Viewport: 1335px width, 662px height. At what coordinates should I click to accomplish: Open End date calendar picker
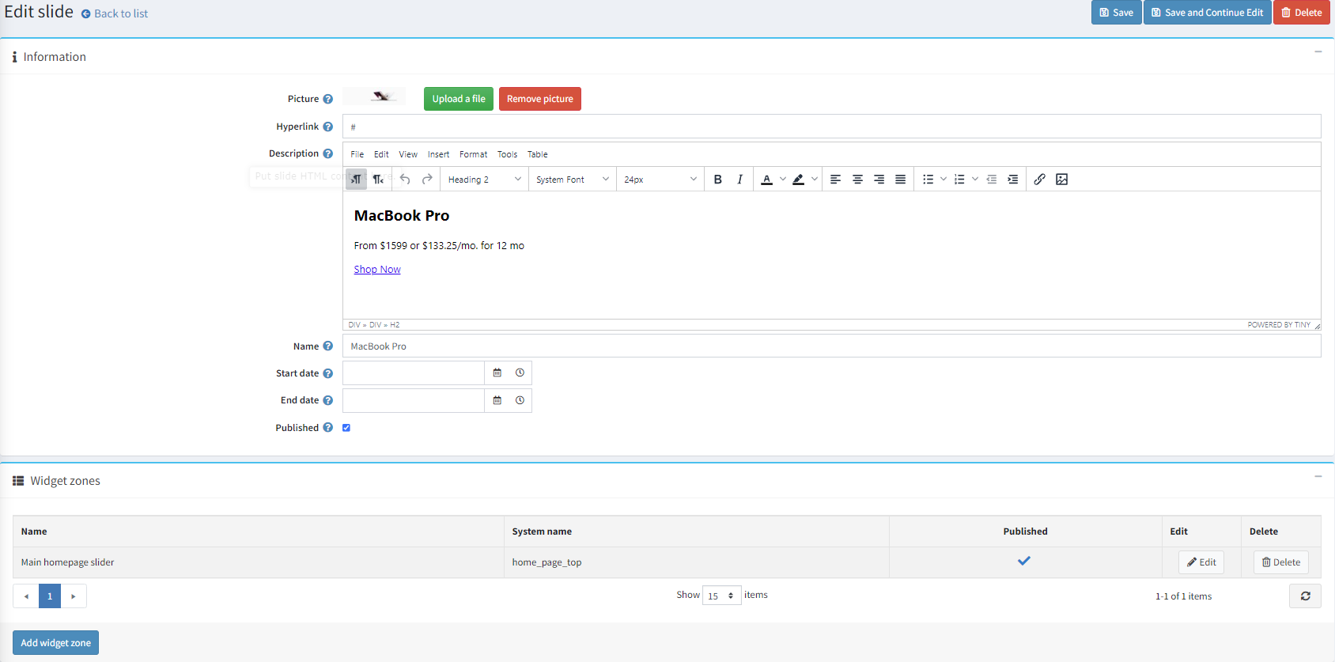pyautogui.click(x=497, y=400)
